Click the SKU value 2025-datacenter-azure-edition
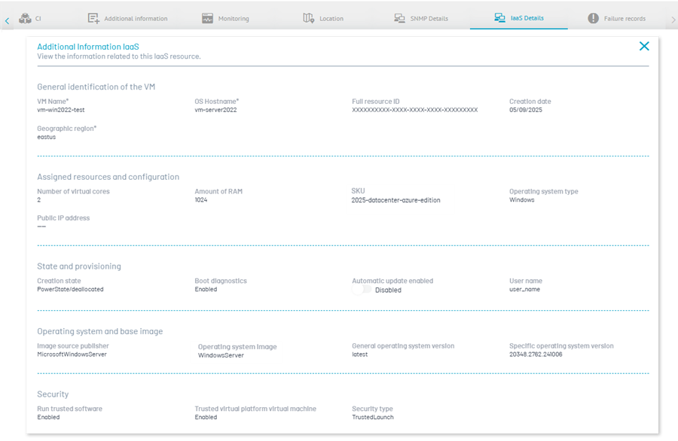This screenshot has width=678, height=441. click(x=395, y=200)
